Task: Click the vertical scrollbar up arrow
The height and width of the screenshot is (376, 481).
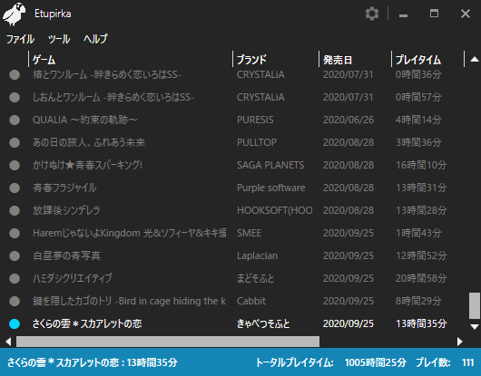Action: [475, 60]
